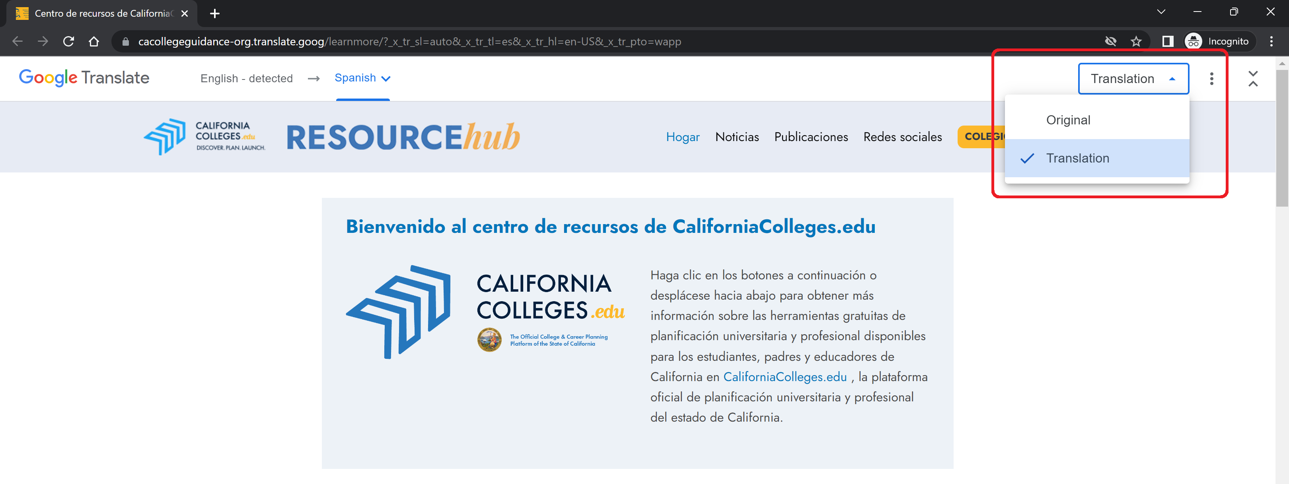1289x484 pixels.
Task: Click the Translation view dropdown
Action: pos(1133,79)
